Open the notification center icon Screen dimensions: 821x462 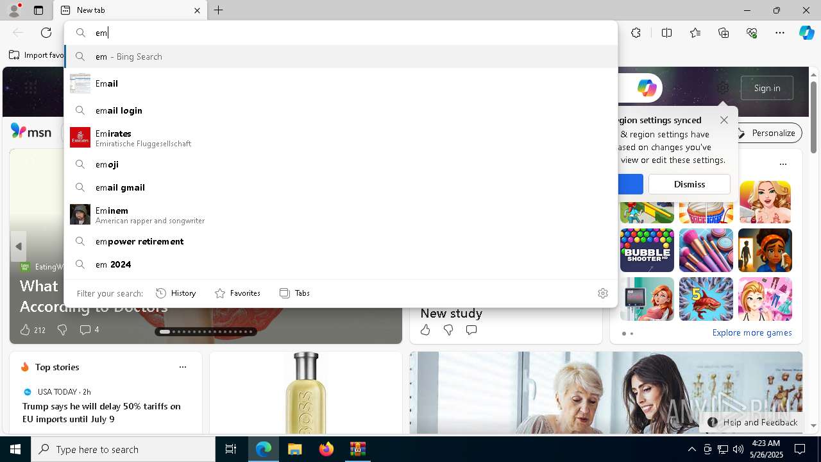pyautogui.click(x=800, y=449)
